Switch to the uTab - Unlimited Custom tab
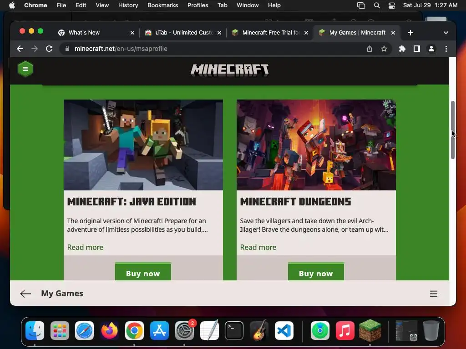 183,33
